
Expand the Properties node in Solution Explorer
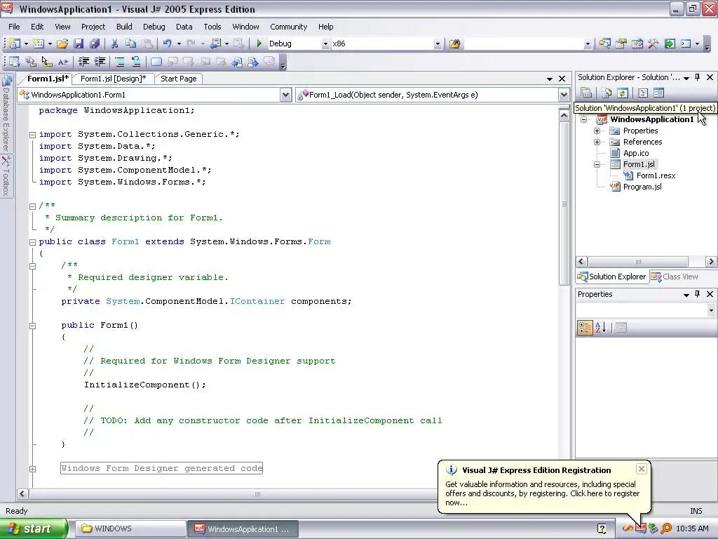click(x=597, y=131)
